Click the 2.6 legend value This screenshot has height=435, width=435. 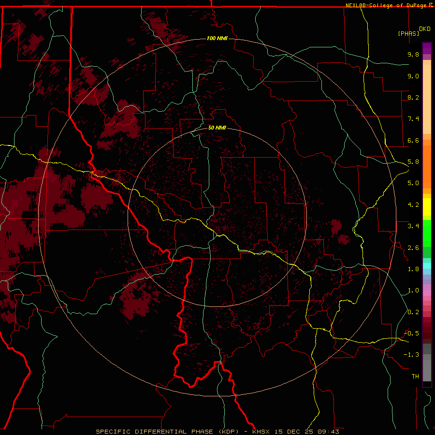point(413,248)
